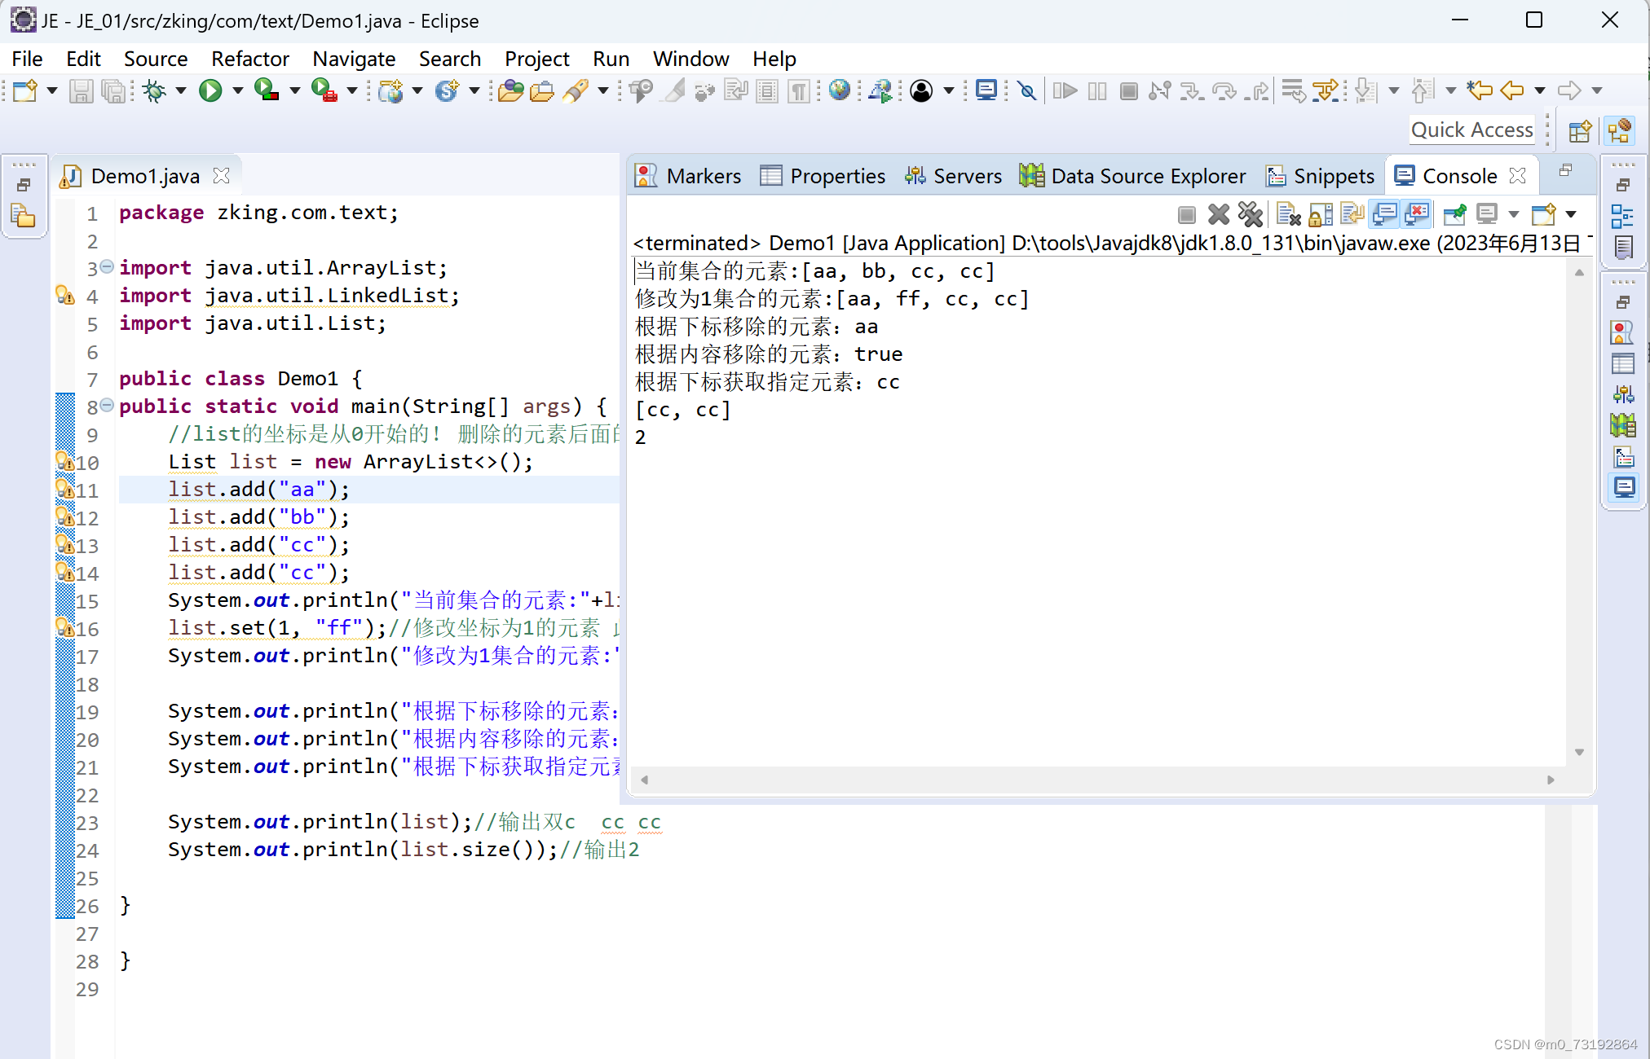The image size is (1650, 1059).
Task: Click the Open Console toolbar monitor icon
Action: [986, 90]
